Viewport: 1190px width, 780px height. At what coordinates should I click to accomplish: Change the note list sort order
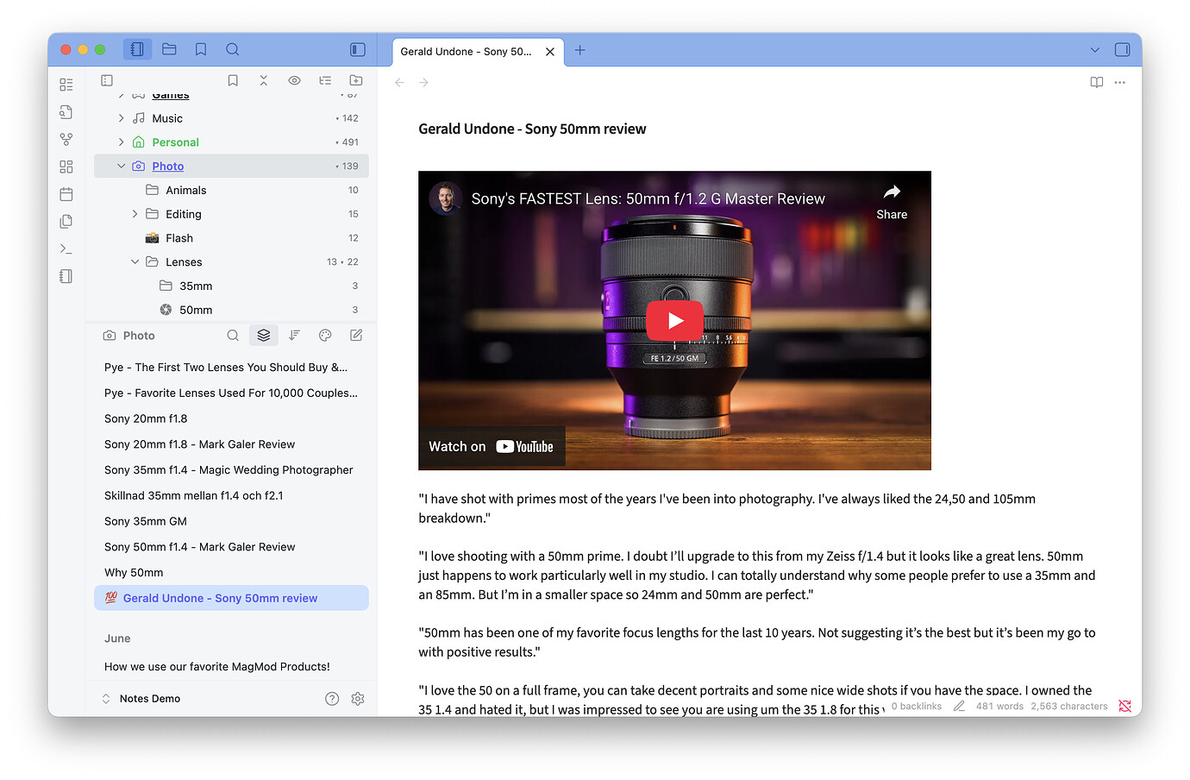click(294, 335)
